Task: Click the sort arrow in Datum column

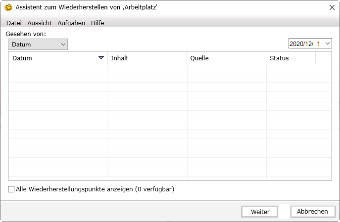Action: click(101, 58)
